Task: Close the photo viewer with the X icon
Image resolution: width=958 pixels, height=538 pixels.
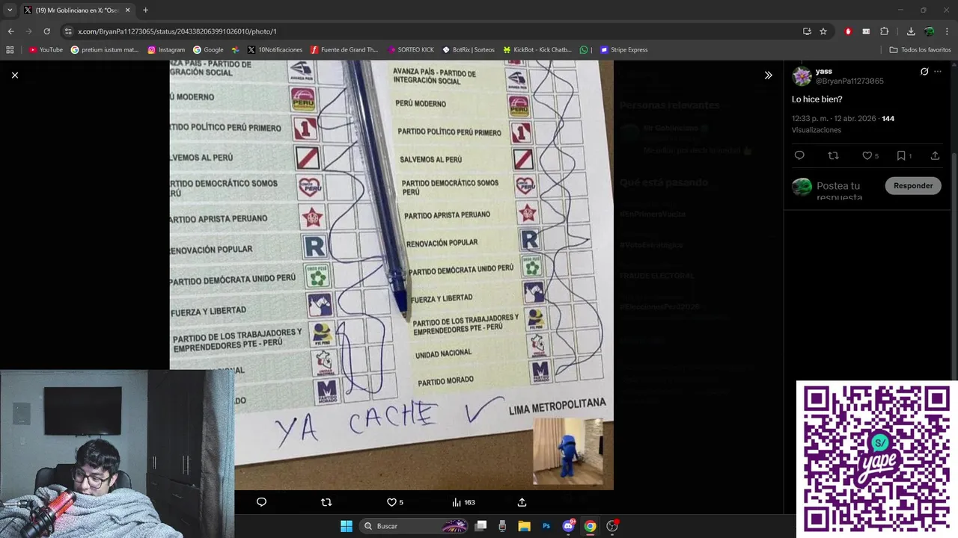Action: coord(15,75)
